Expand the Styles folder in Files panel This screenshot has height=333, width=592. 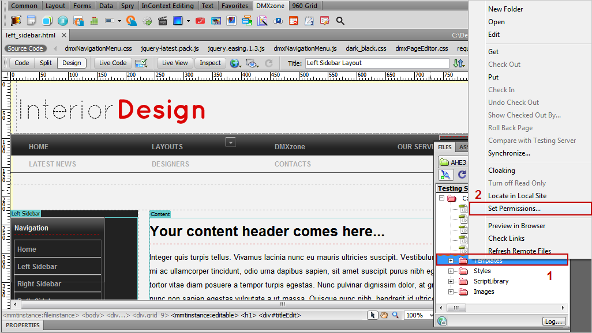[x=451, y=271]
